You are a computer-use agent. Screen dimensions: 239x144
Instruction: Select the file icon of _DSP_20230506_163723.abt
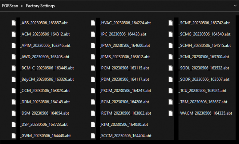[14, 124]
